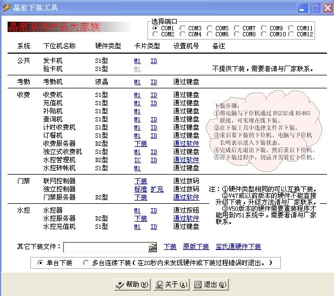Click 下装 link for 联网控制器
The width and height of the screenshot is (334, 296).
(141, 181)
